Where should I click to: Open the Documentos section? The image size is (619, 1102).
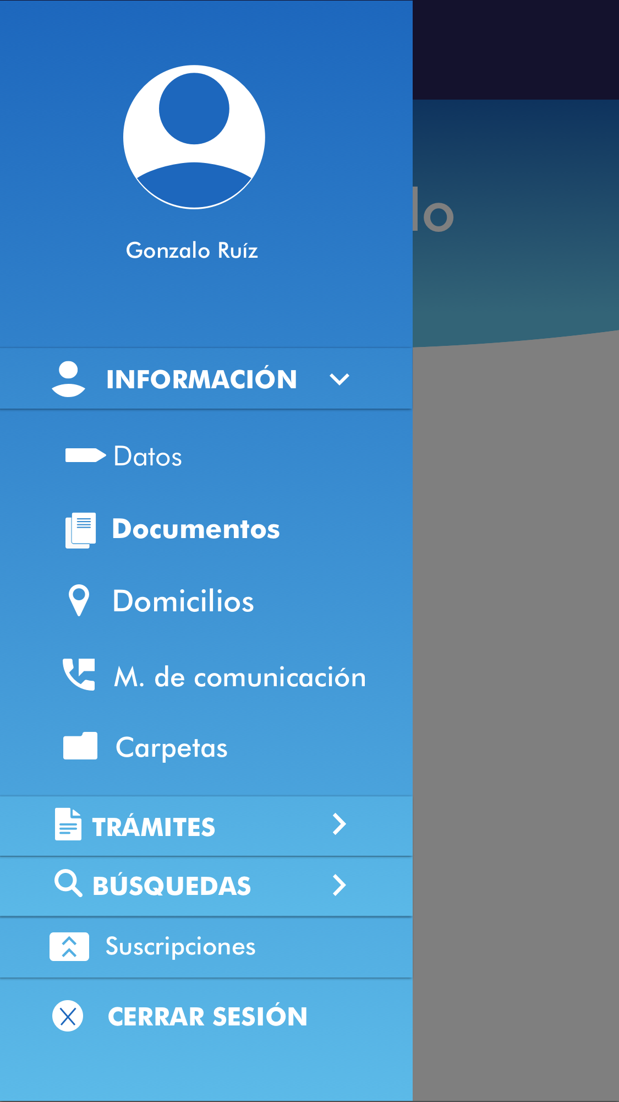196,529
